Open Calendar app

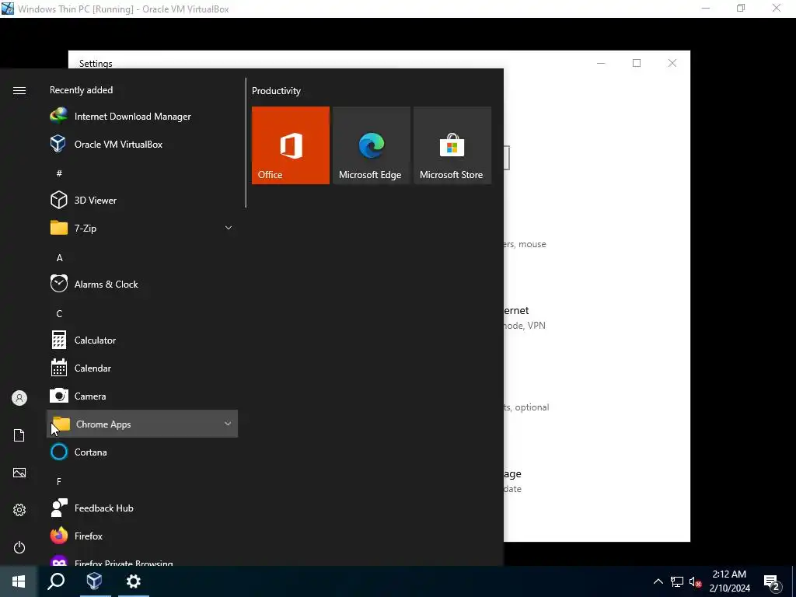click(x=142, y=368)
